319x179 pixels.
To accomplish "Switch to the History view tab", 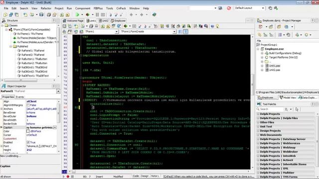I will (x=155, y=176).
